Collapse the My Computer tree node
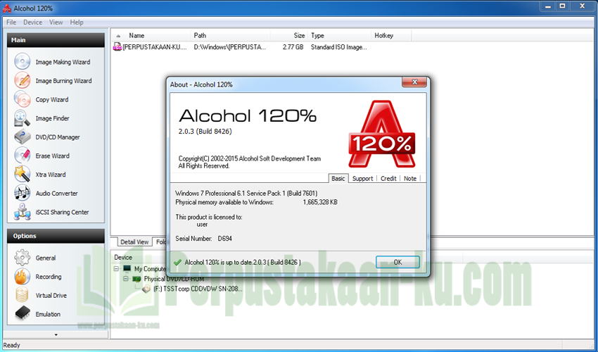Screen dimensions: 598x352 (116, 269)
